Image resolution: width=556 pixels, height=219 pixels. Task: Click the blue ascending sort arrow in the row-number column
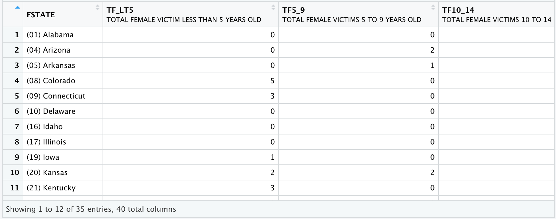click(x=18, y=7)
